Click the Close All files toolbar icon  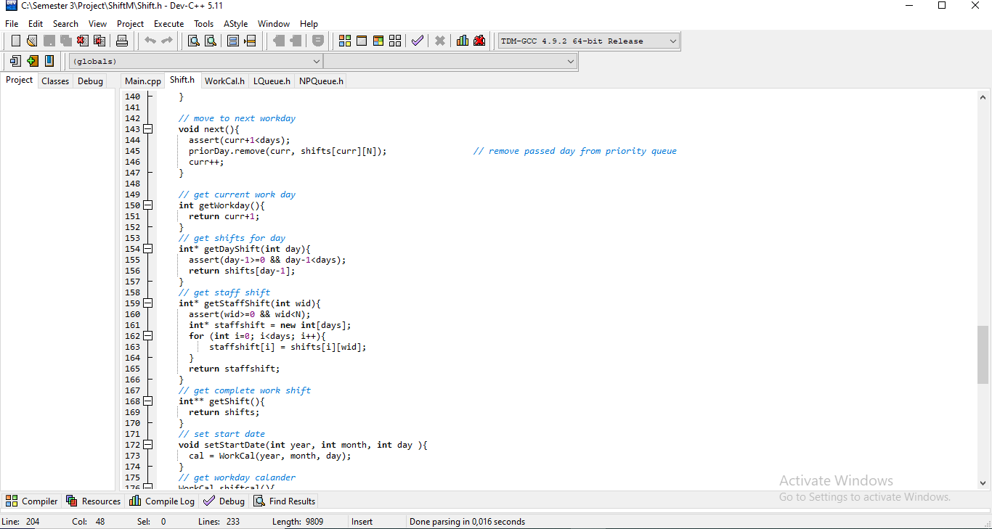tap(99, 41)
